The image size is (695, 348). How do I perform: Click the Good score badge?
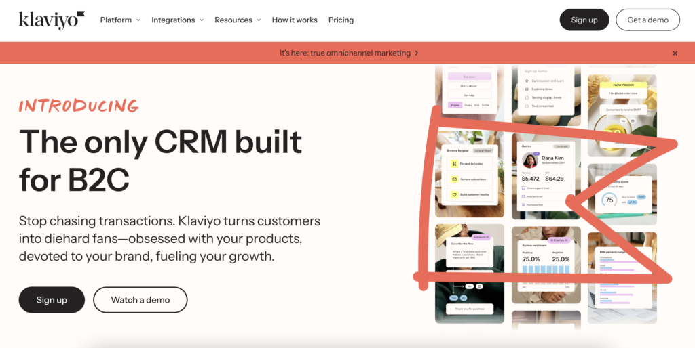641,197
